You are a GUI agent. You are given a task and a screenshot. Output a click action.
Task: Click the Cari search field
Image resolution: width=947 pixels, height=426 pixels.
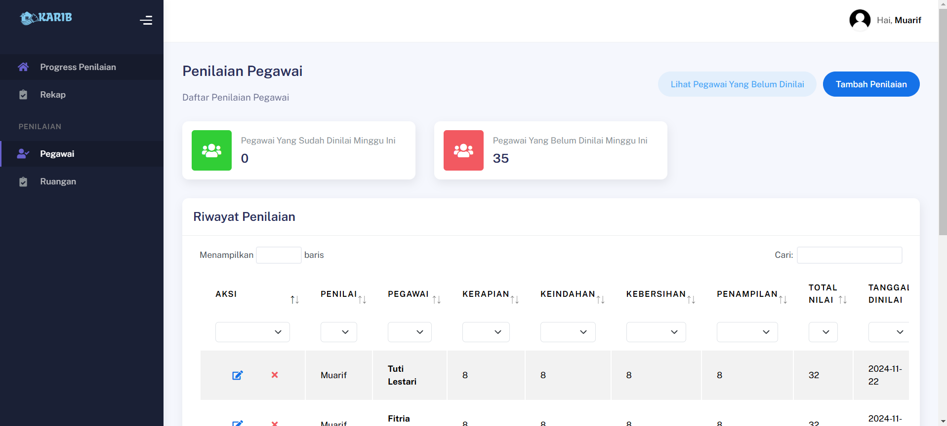point(849,255)
